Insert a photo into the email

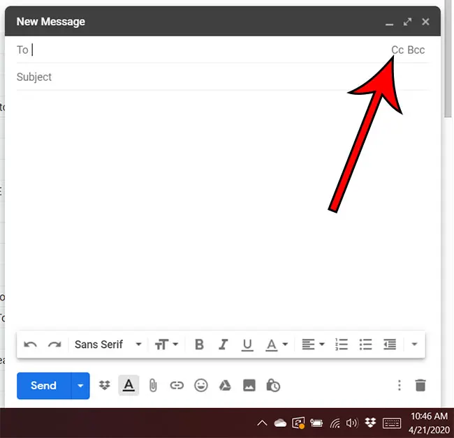[x=249, y=385]
